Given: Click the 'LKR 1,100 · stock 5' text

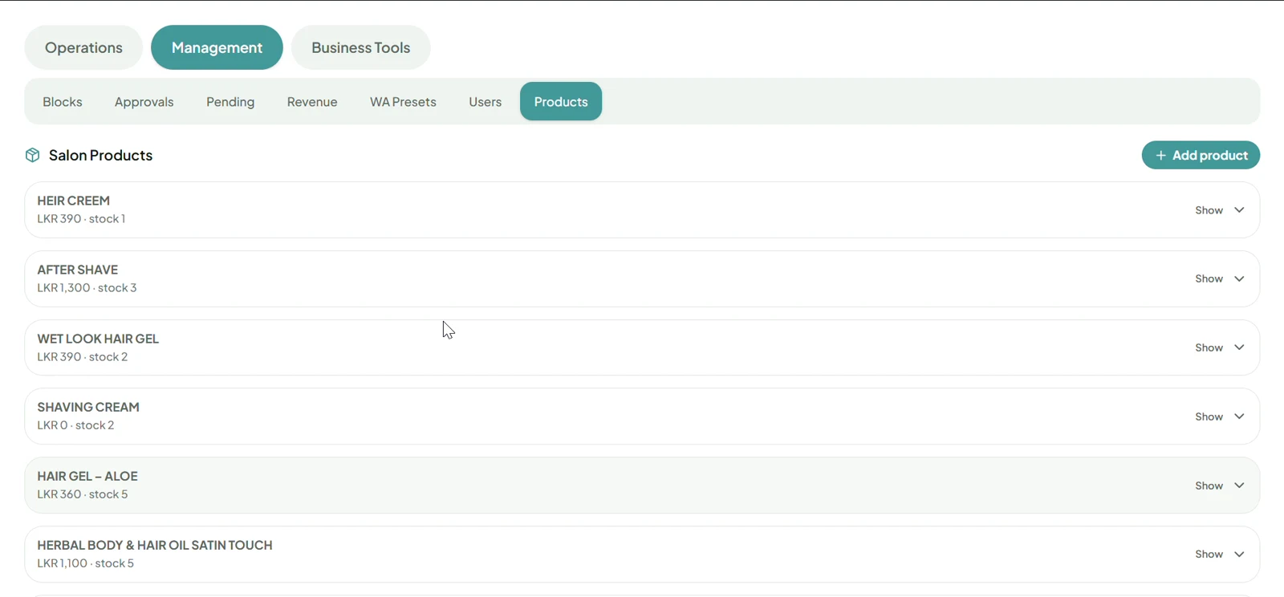Looking at the screenshot, I should coord(86,563).
